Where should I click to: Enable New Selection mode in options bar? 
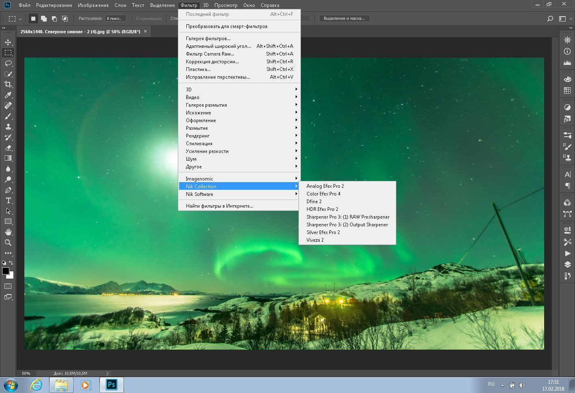tap(33, 18)
